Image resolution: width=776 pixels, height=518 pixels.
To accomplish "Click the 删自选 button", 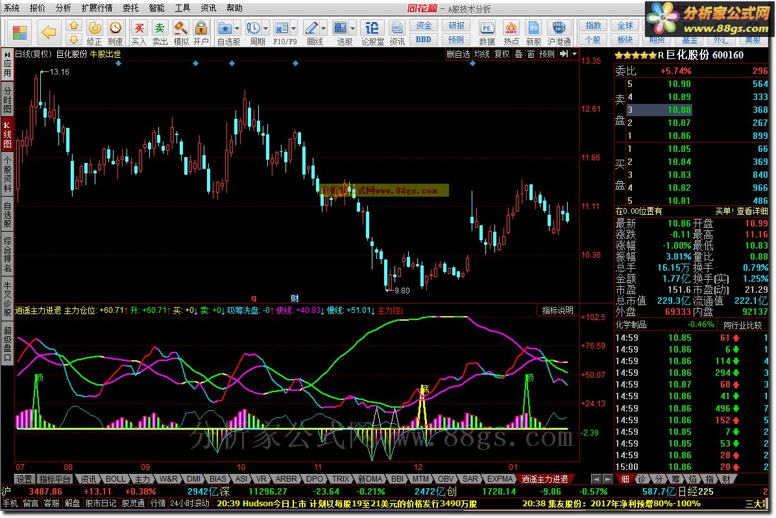I will tap(458, 54).
